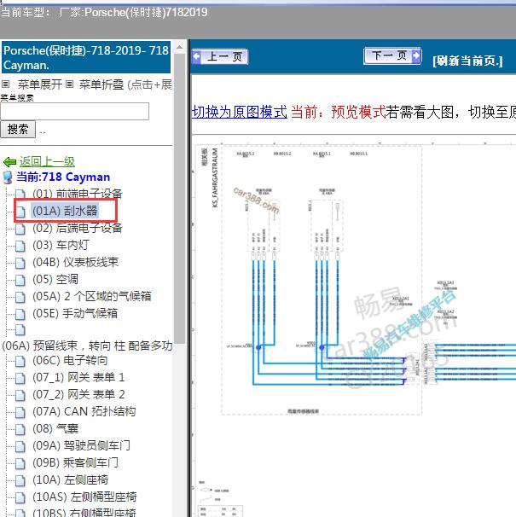Click the page icon beside (09B) 乘客侧车门
516x517 pixels.
pyautogui.click(x=20, y=464)
